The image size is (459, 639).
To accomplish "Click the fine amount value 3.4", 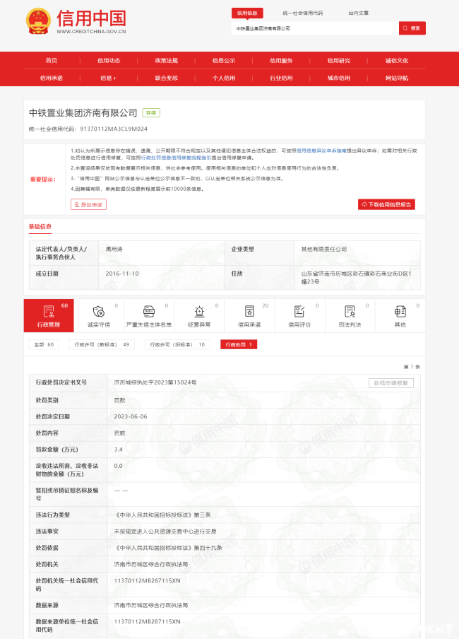I will tap(118, 450).
